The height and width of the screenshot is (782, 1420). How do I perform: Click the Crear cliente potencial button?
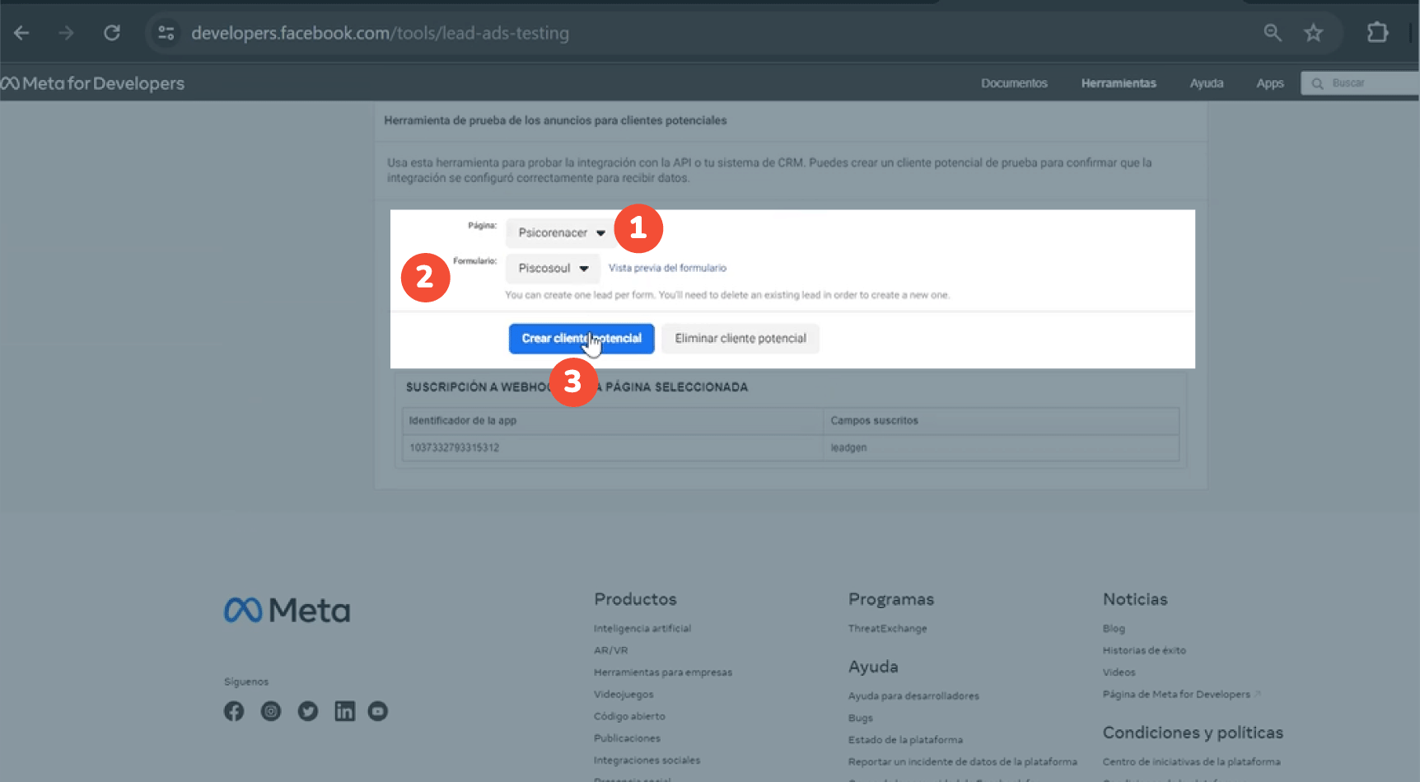pyautogui.click(x=582, y=339)
